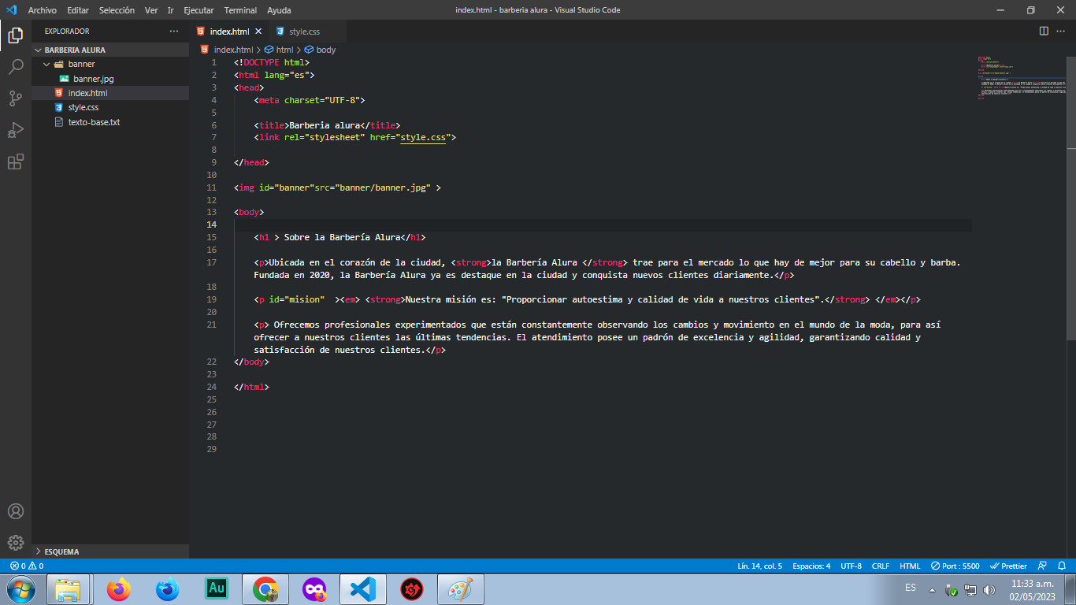Expand the ESQUEMA section
Viewport: 1076px width, 605px height.
(110, 551)
